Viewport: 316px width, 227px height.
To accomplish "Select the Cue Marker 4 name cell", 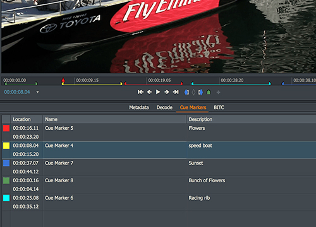I will pos(114,149).
